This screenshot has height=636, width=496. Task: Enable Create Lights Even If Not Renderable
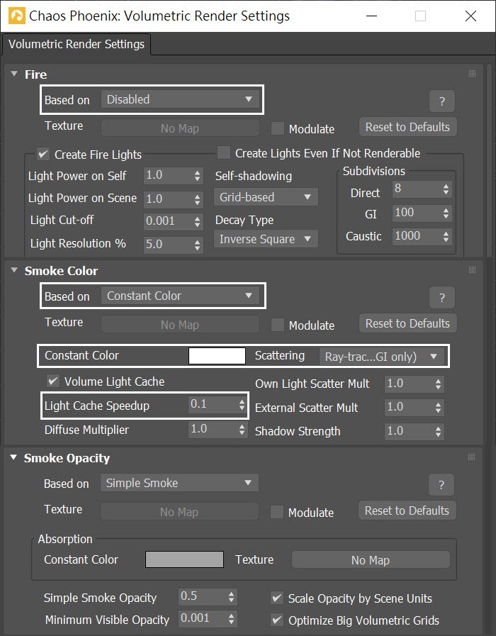coord(224,153)
